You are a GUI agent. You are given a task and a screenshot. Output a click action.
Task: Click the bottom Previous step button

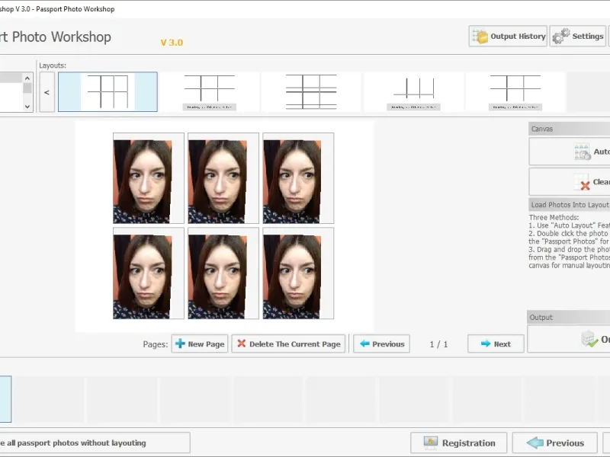coord(555,443)
